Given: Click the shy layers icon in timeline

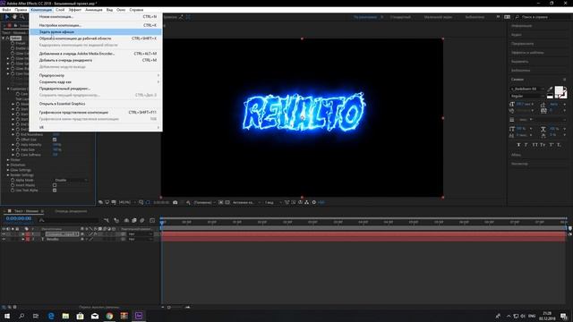Looking at the screenshot, I should coord(126,221).
